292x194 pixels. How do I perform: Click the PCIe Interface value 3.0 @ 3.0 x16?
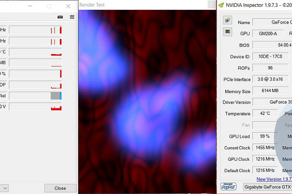click(x=270, y=79)
